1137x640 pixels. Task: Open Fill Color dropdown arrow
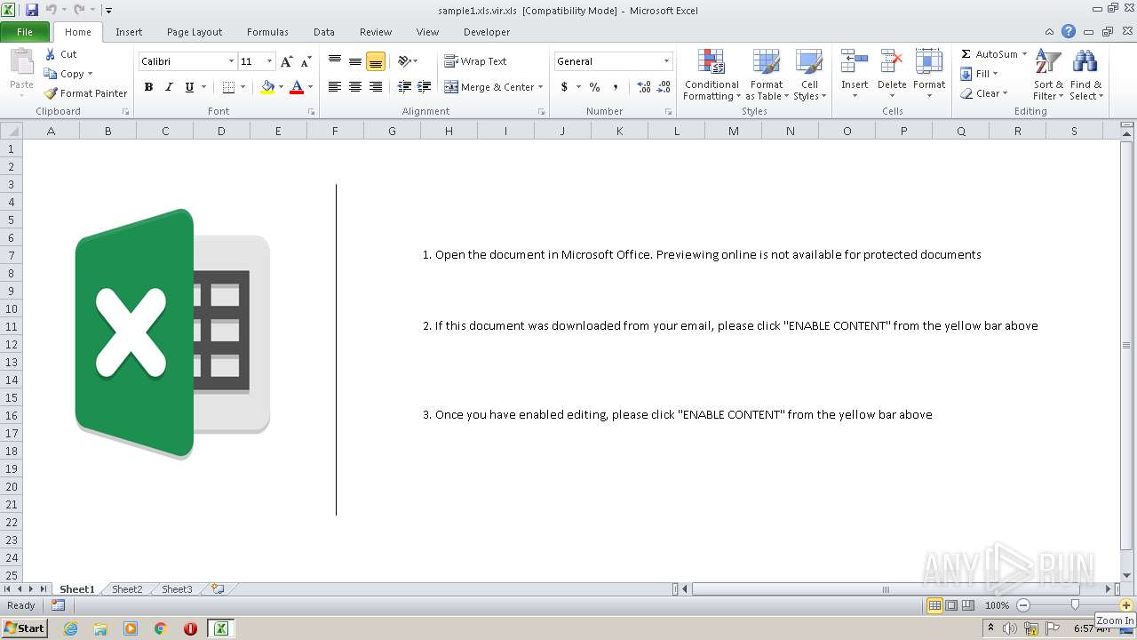[x=281, y=87]
